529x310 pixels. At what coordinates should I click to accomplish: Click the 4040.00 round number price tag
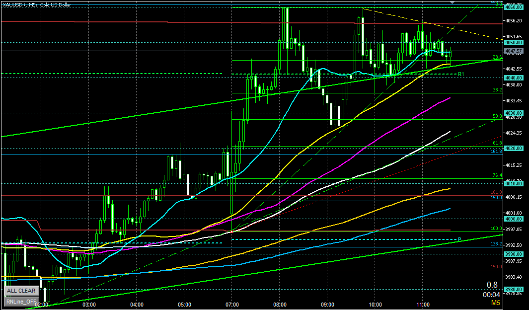click(513, 77)
